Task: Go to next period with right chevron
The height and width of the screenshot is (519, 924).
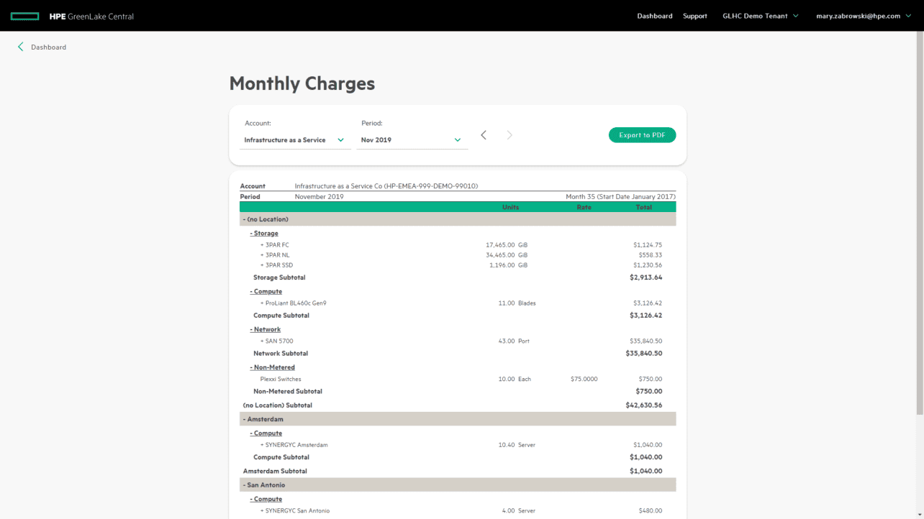Action: click(509, 135)
